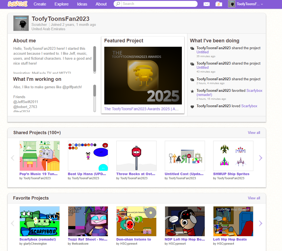Image resolution: width=282 pixels, height=251 pixels.
Task: Open SHMUP Ship Sprites title link
Action: (231, 174)
